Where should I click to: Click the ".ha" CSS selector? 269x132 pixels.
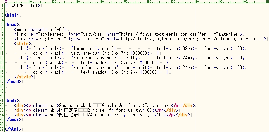coord(22,48)
